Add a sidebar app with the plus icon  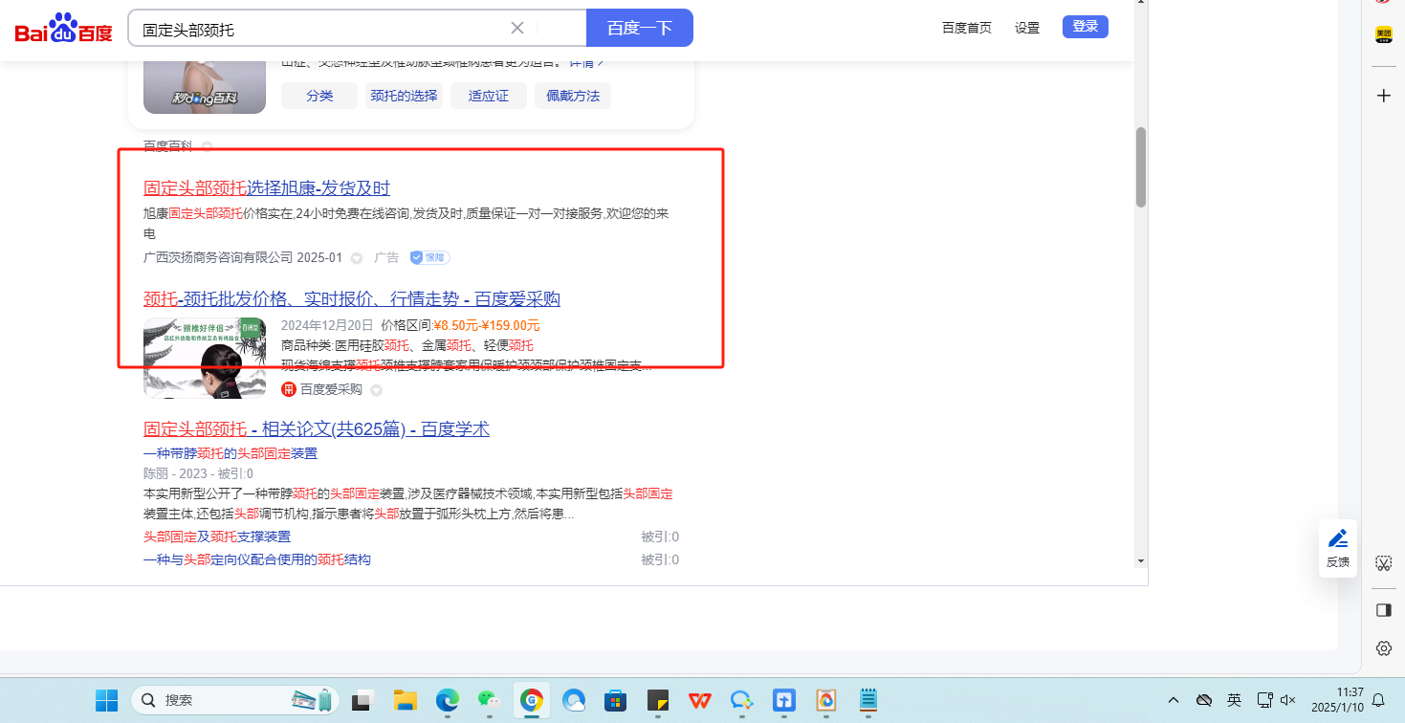[x=1383, y=96]
